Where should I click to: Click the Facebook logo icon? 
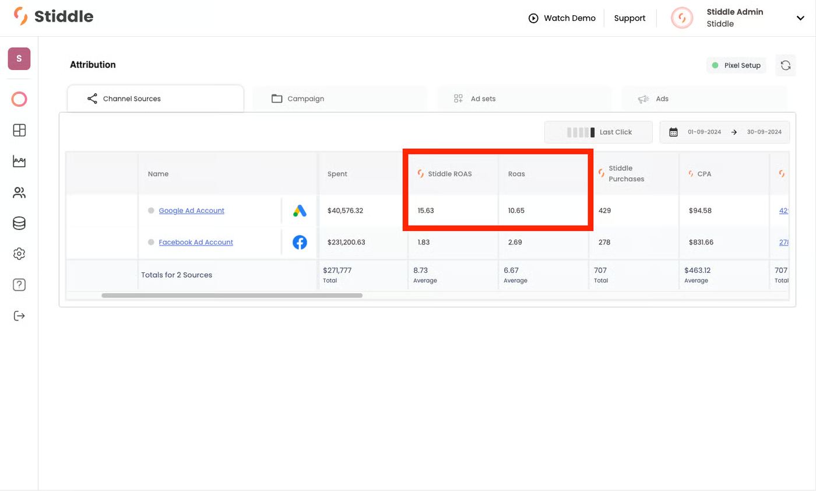[300, 242]
